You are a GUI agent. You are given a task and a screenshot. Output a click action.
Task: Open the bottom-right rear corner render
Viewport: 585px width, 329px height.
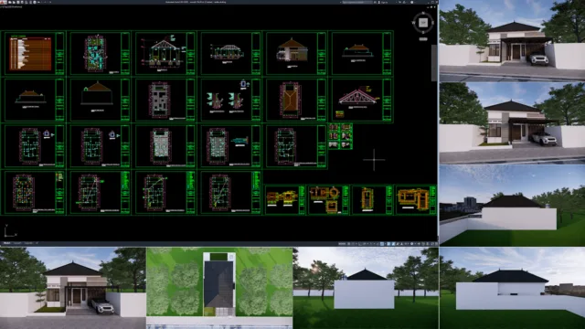(512, 288)
